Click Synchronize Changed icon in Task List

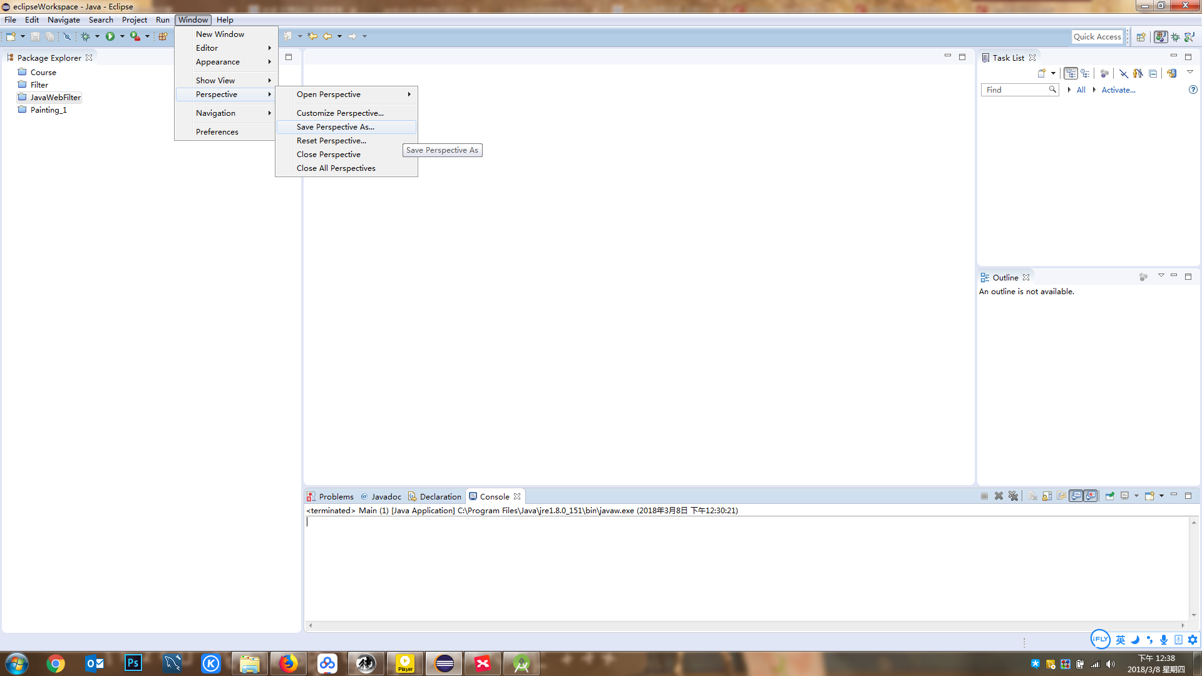coord(1171,73)
